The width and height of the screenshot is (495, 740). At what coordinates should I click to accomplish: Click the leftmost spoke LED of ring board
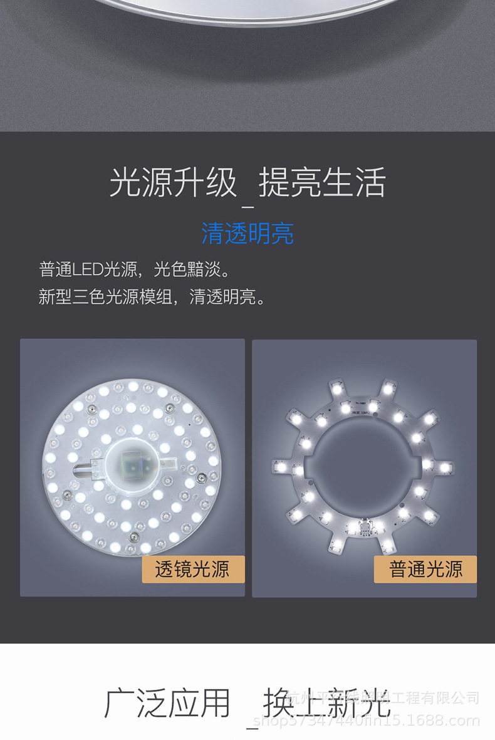point(282,467)
